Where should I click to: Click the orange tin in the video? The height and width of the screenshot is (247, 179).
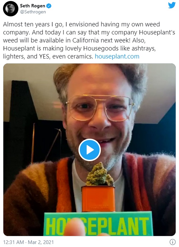coord(98,199)
